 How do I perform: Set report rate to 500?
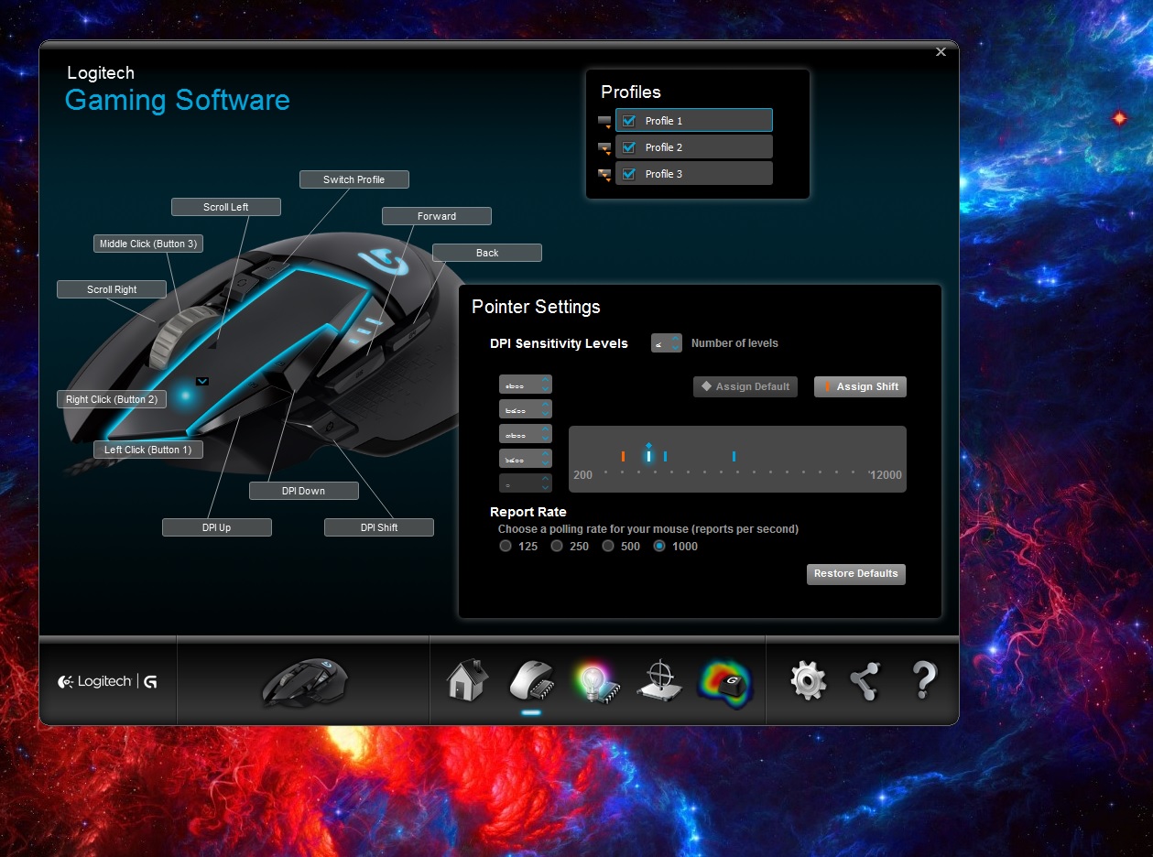point(608,547)
